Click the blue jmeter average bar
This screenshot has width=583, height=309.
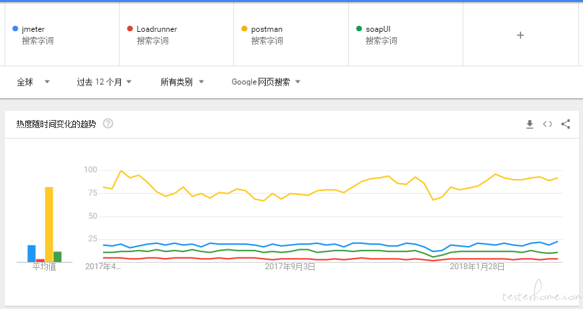point(31,253)
